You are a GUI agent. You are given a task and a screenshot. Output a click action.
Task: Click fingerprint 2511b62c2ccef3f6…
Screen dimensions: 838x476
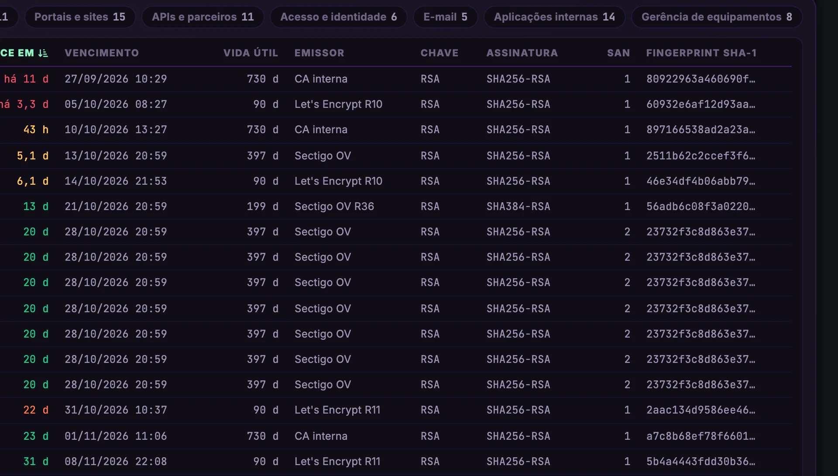[701, 156]
